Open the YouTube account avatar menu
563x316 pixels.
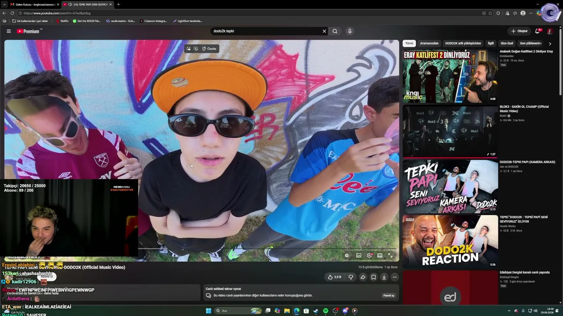549,31
